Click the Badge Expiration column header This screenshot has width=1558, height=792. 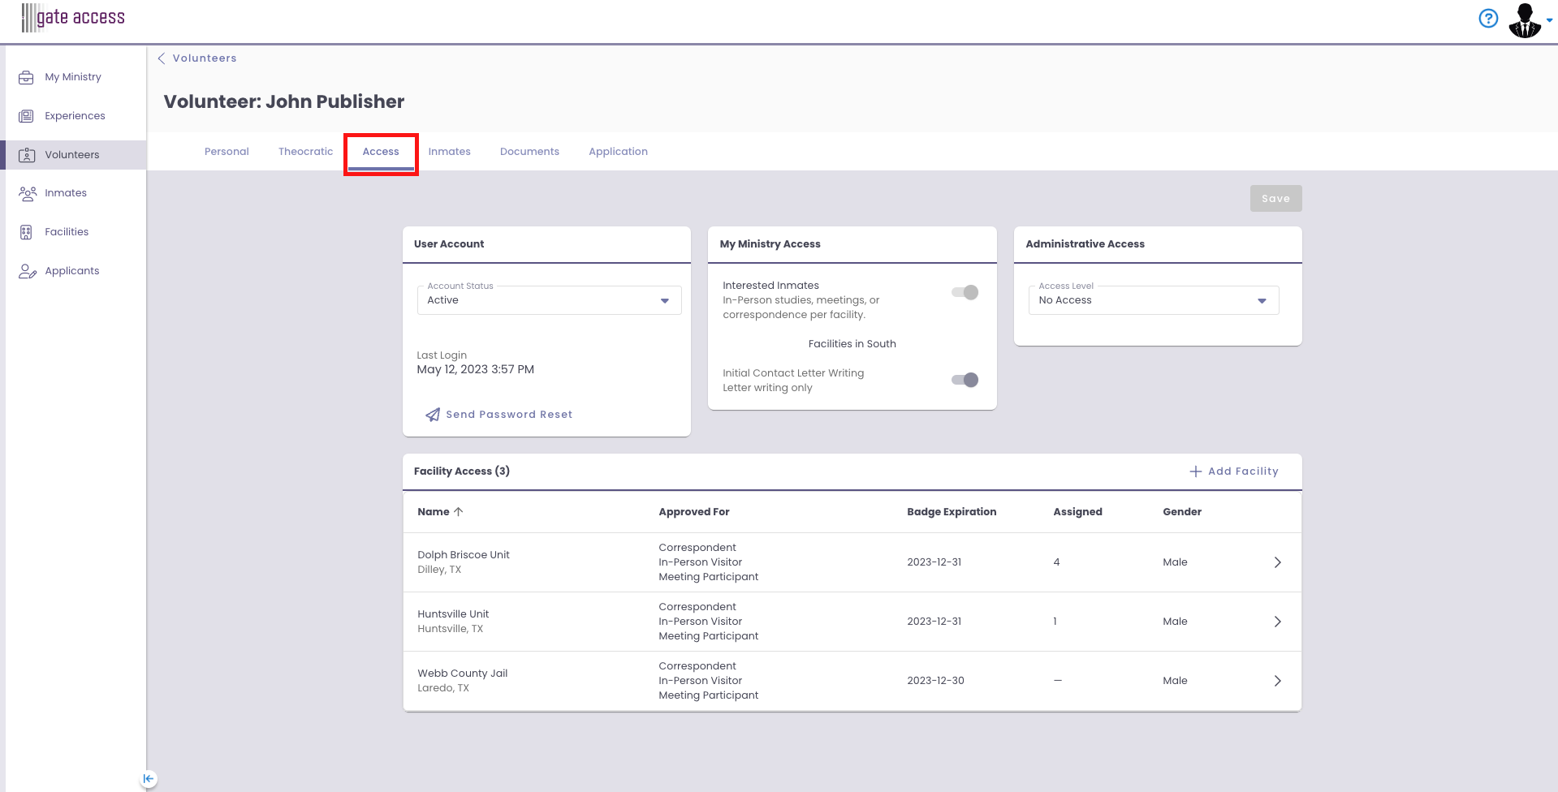(952, 512)
